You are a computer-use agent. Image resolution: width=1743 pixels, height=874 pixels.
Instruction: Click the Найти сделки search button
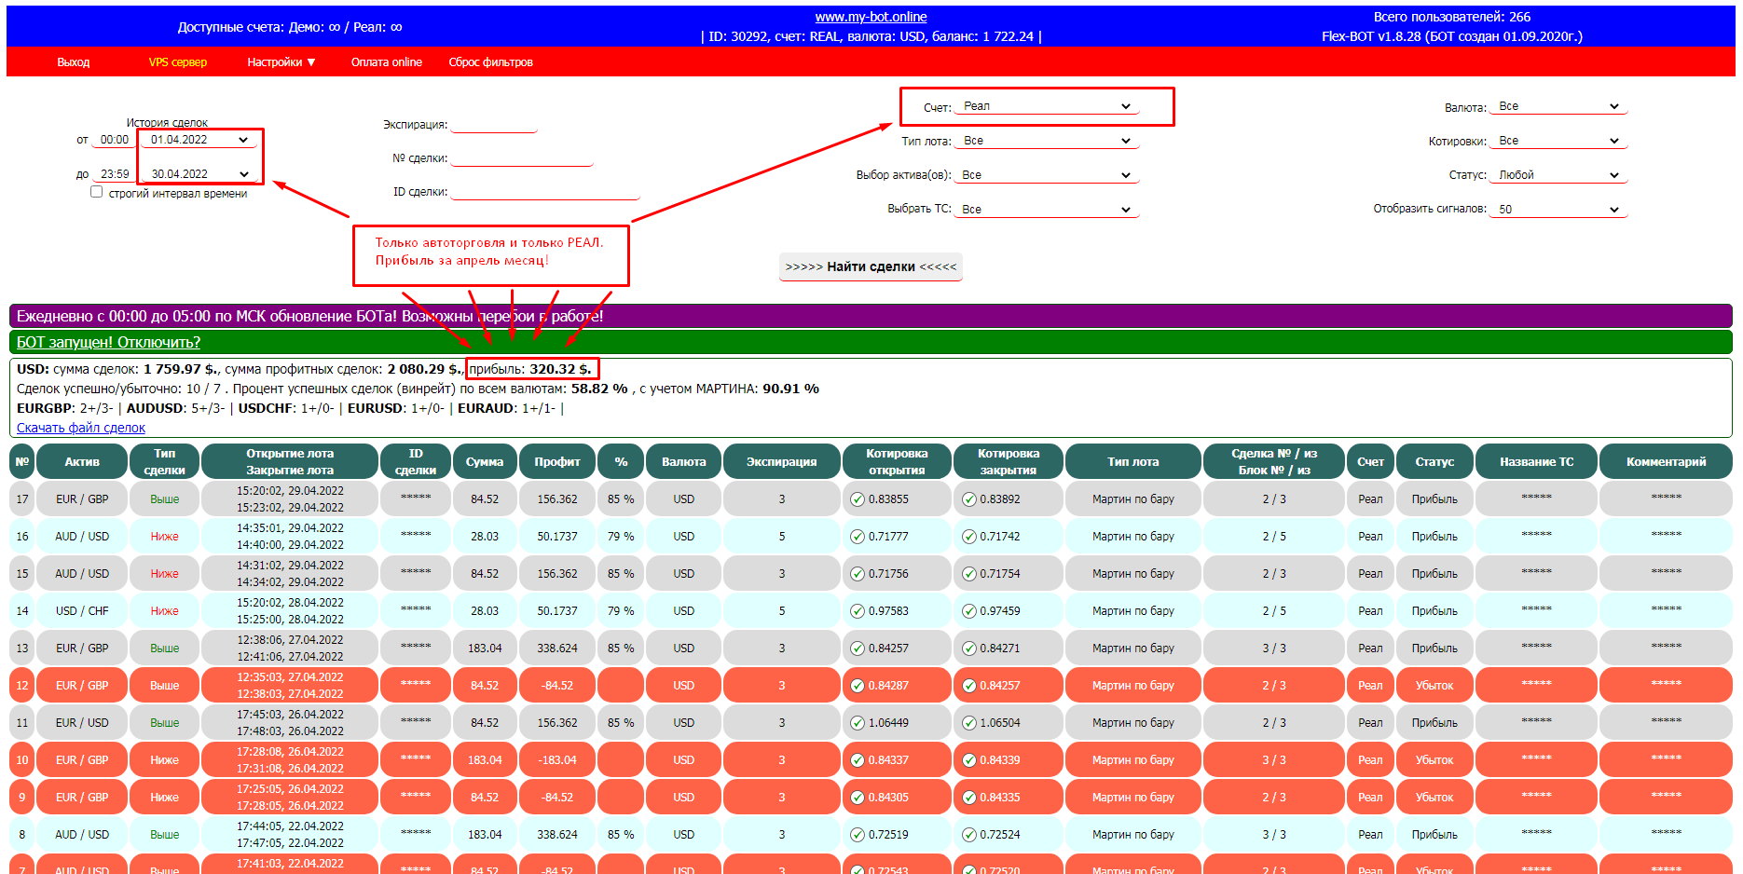[x=871, y=266]
